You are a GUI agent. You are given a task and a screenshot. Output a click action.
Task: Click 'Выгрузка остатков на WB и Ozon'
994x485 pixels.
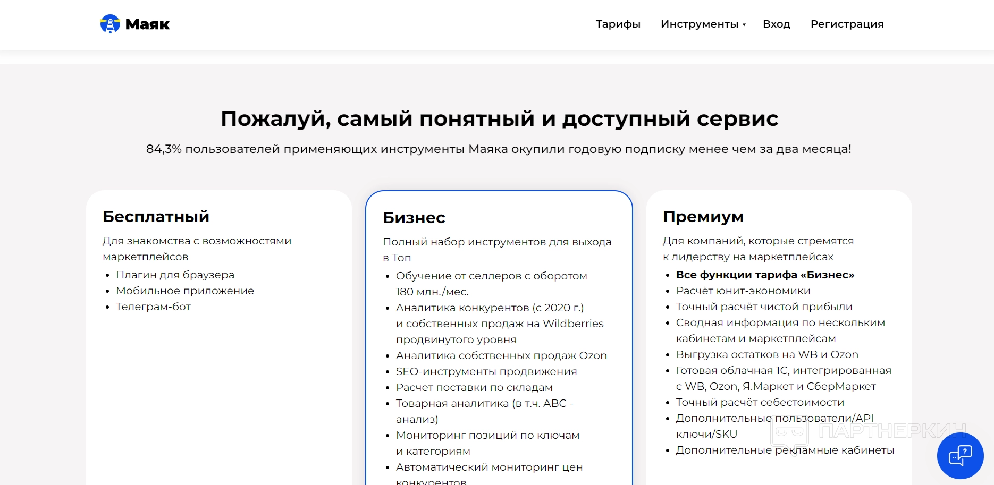tap(767, 354)
